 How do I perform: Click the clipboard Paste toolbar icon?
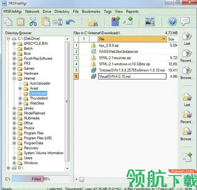coord(20,22)
